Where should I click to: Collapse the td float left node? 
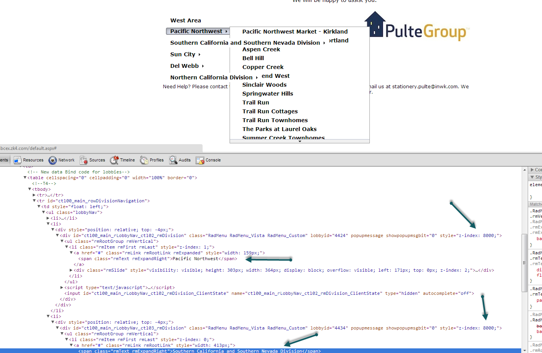[39, 207]
